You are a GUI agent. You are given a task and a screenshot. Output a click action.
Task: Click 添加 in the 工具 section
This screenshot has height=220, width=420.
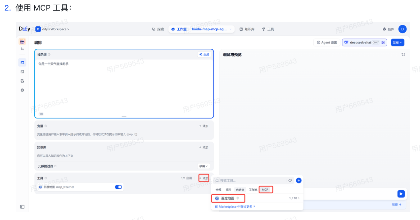(x=204, y=178)
